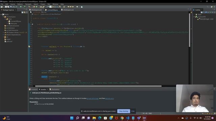Viewport: 216px width, 121px height.
Task: Toggle Hide Fields in the Outline toolbar
Action: point(206,12)
